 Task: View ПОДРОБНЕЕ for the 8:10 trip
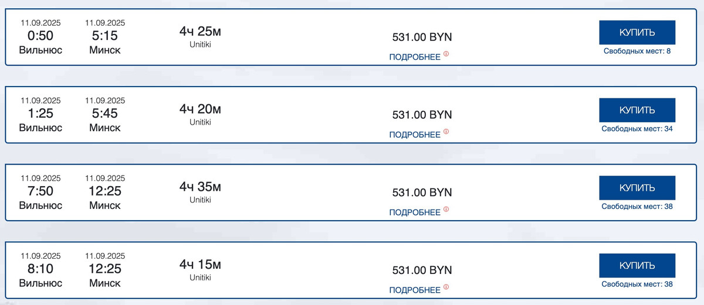[415, 291]
